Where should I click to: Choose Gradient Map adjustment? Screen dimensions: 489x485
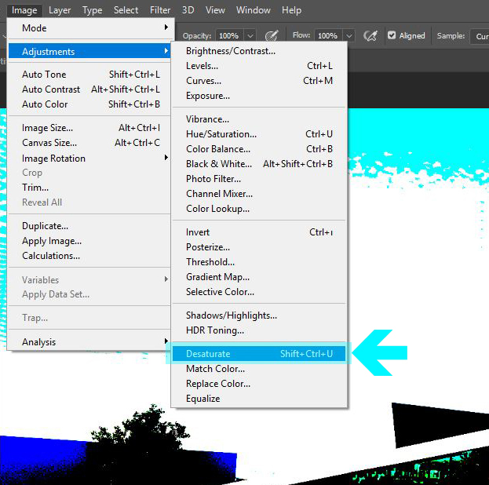(x=259, y=277)
